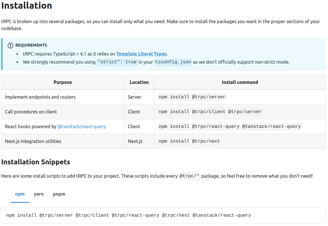The image size is (328, 226).
Task: Click the Location column header
Action: (x=139, y=82)
